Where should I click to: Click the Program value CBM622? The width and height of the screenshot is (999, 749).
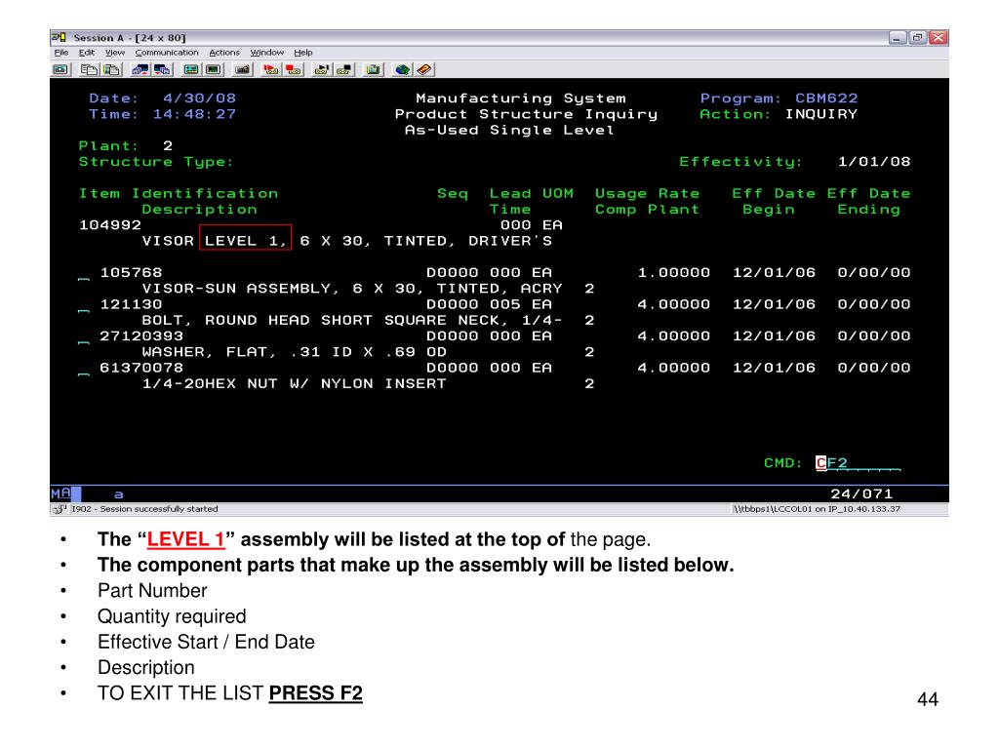[x=826, y=99]
